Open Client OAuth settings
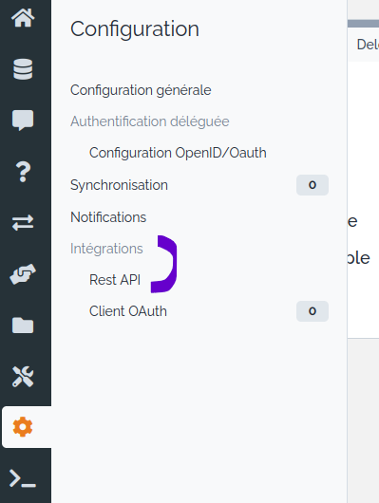The width and height of the screenshot is (379, 503). tap(128, 311)
